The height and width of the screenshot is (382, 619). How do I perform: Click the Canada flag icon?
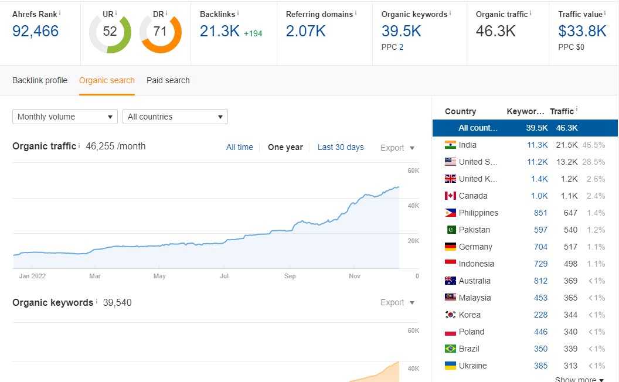[450, 196]
